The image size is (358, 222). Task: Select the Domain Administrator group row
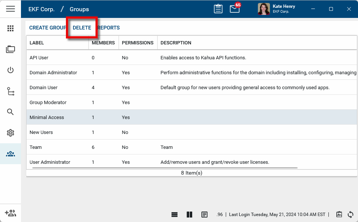53,73
